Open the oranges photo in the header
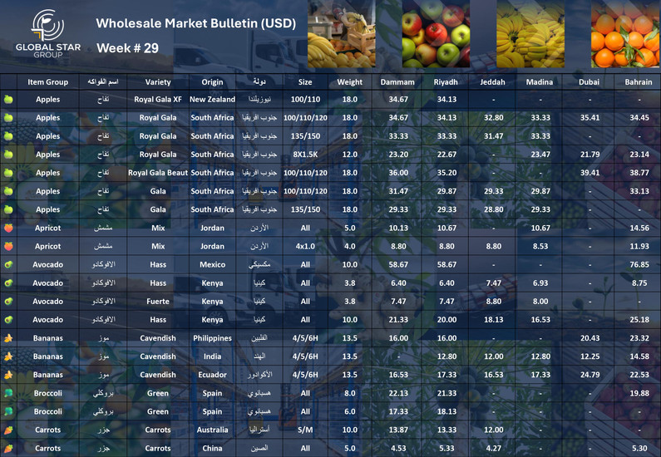661x457 pixels. point(625,34)
